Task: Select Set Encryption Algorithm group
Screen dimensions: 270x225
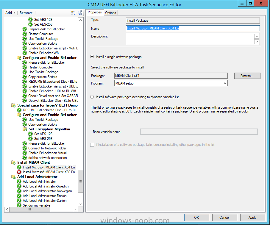Action: coord(49,129)
